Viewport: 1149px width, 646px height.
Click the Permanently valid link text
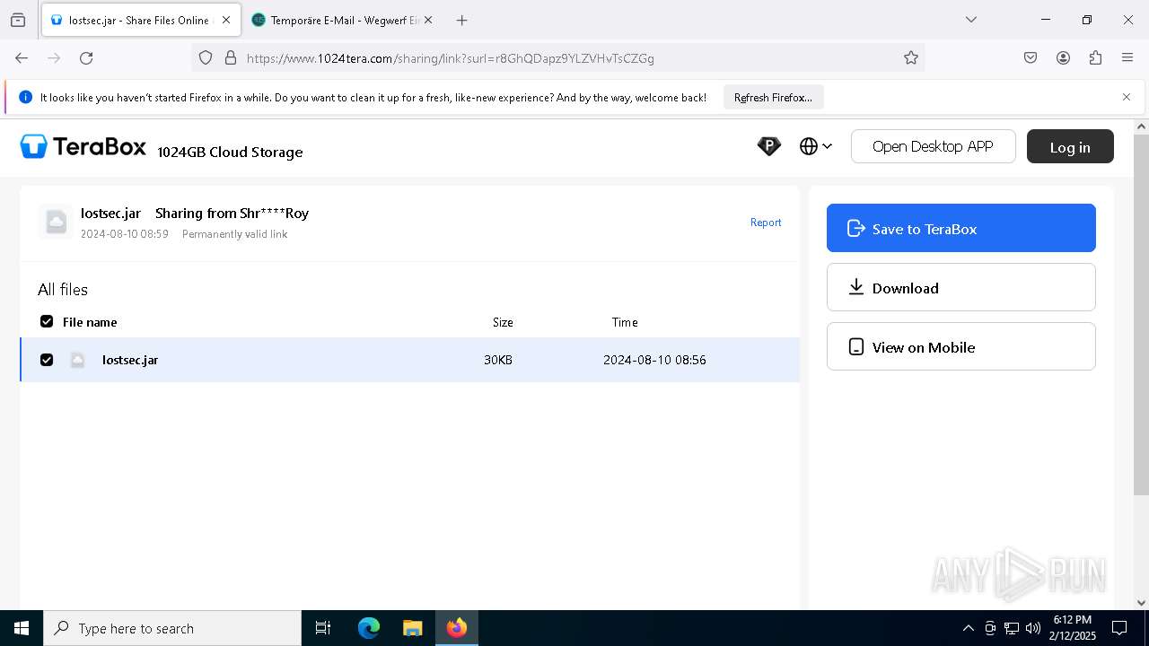point(234,234)
